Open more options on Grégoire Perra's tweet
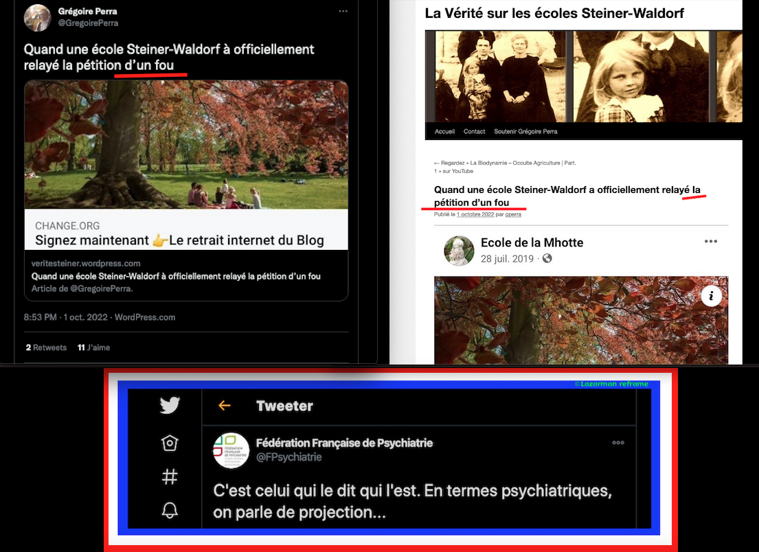The height and width of the screenshot is (552, 759). pyautogui.click(x=343, y=12)
